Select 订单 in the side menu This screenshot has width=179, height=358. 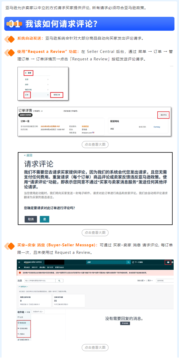point(27,95)
